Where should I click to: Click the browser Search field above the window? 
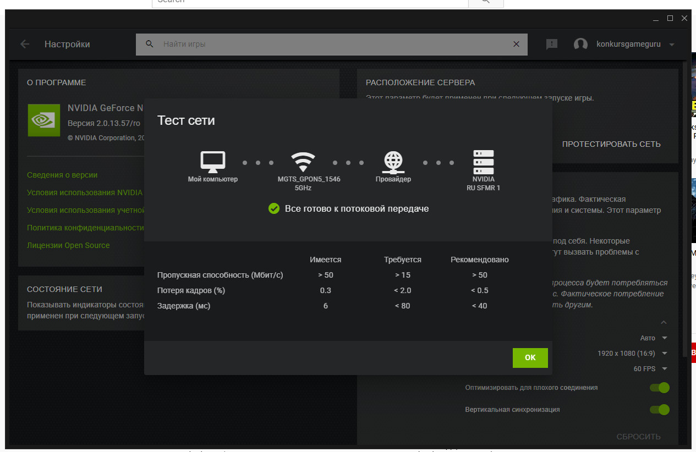pyautogui.click(x=310, y=3)
